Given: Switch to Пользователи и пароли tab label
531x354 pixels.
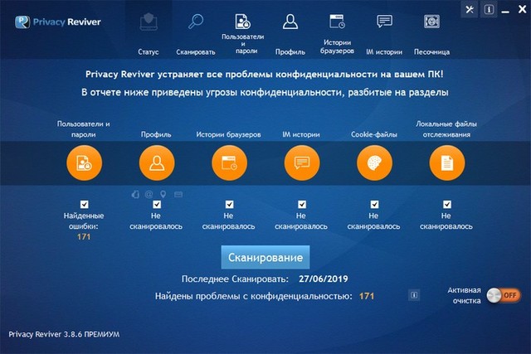Looking at the screenshot, I should tap(243, 44).
